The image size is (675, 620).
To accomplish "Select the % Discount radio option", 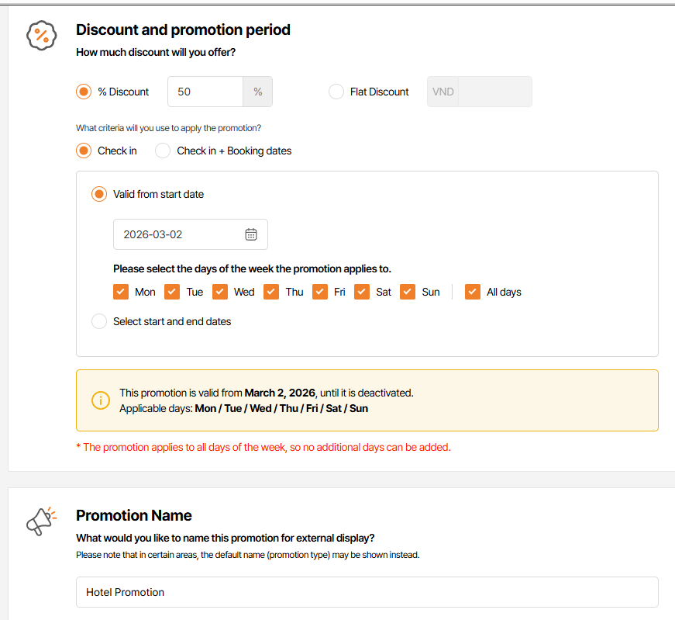I will click(84, 92).
